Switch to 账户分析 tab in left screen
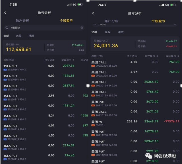This screenshot has width=182, height=164. 22,21
